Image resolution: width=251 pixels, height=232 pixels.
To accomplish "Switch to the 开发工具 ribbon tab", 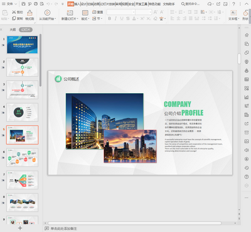I will tap(141, 4).
